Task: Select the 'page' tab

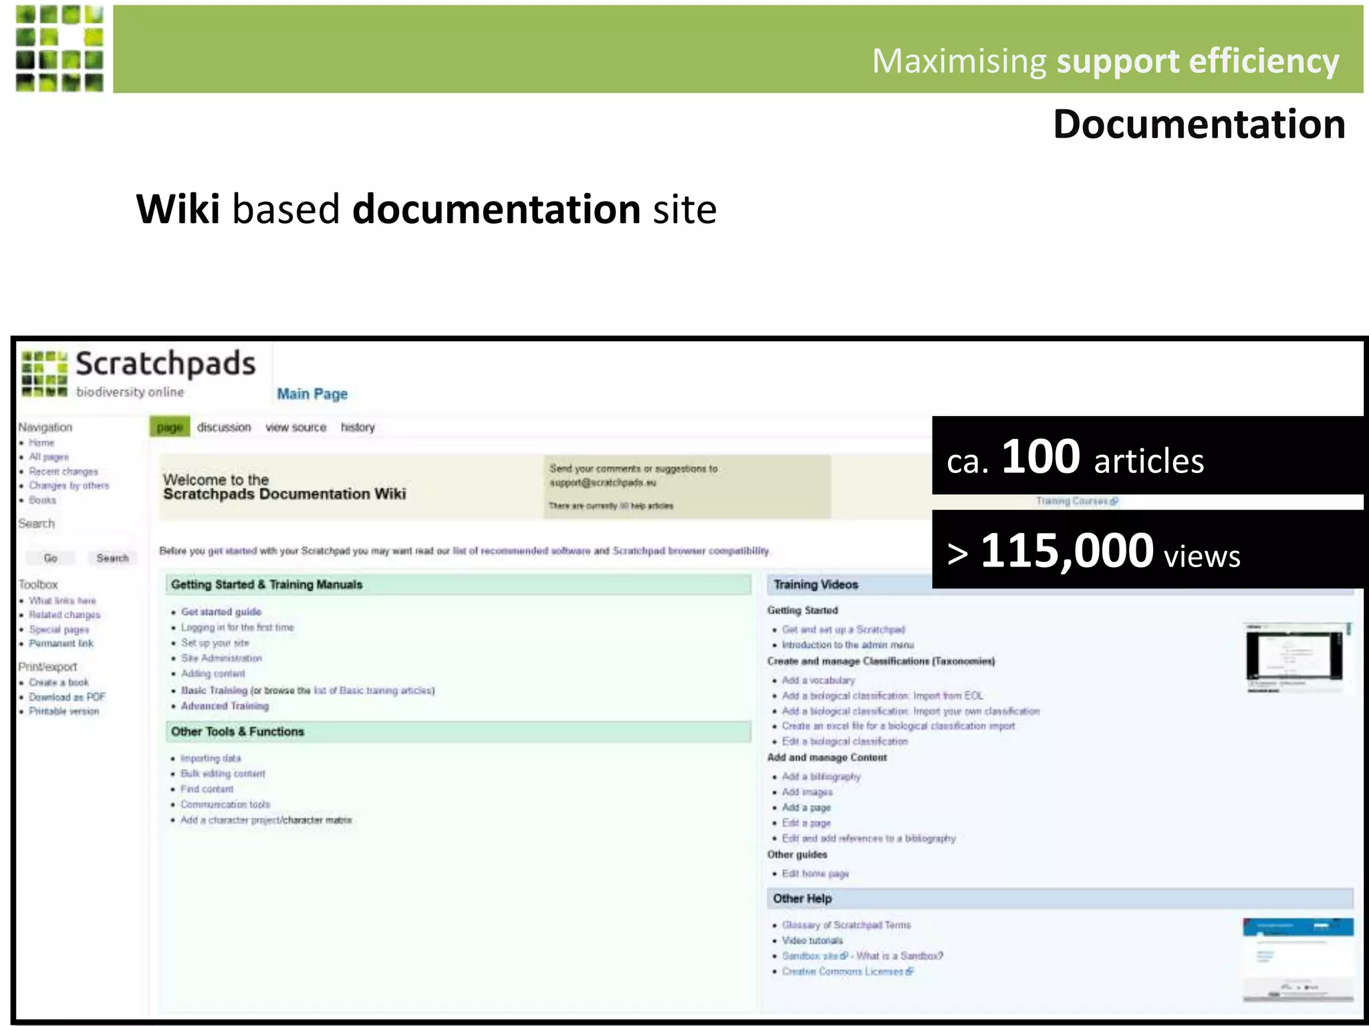Action: pyautogui.click(x=170, y=427)
